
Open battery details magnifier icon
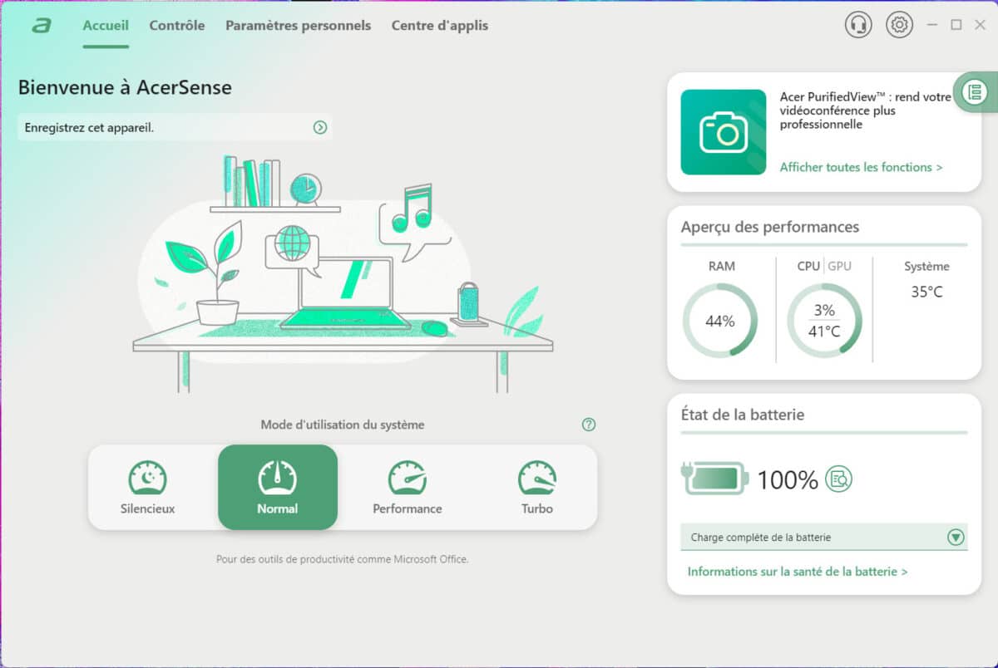point(838,479)
